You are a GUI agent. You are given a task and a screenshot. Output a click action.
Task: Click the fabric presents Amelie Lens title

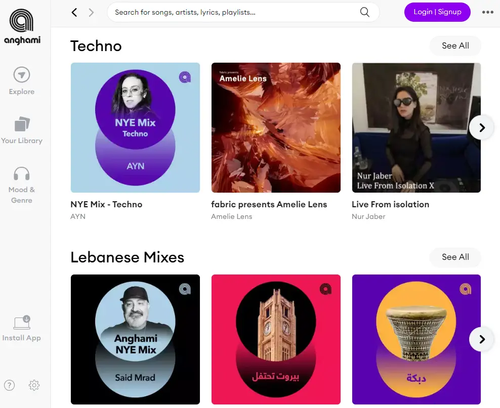click(269, 204)
